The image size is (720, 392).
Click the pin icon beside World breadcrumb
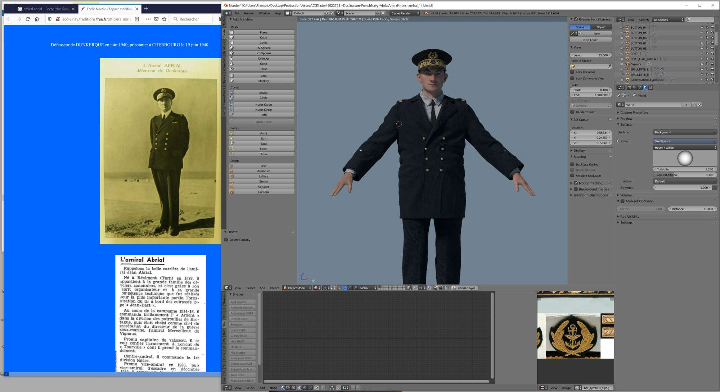coord(618,96)
